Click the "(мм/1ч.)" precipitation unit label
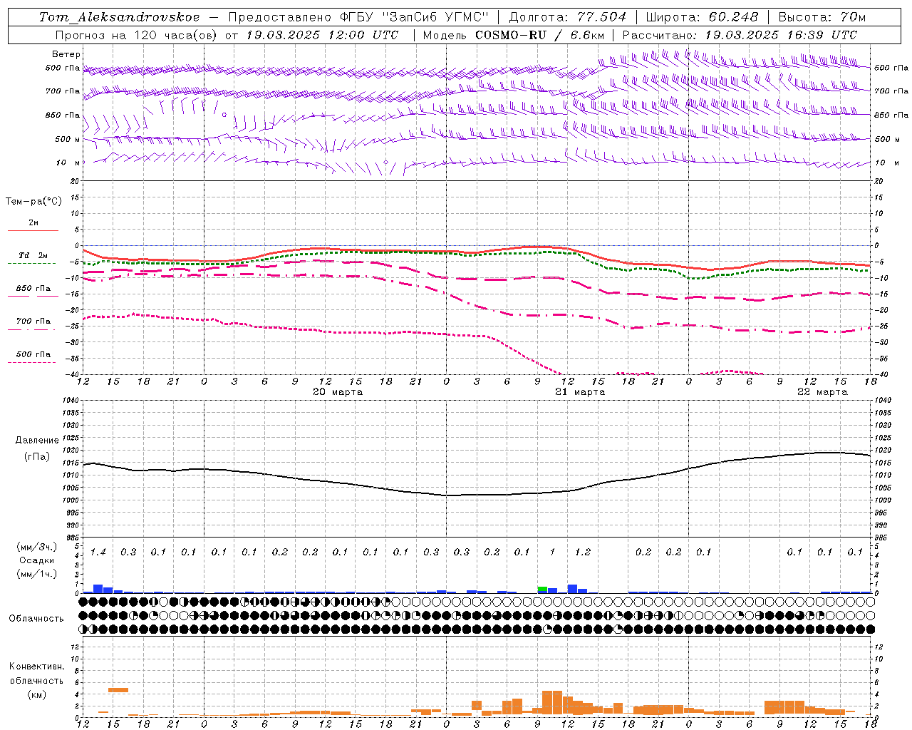Viewport: 912px width, 730px height. click(37, 574)
